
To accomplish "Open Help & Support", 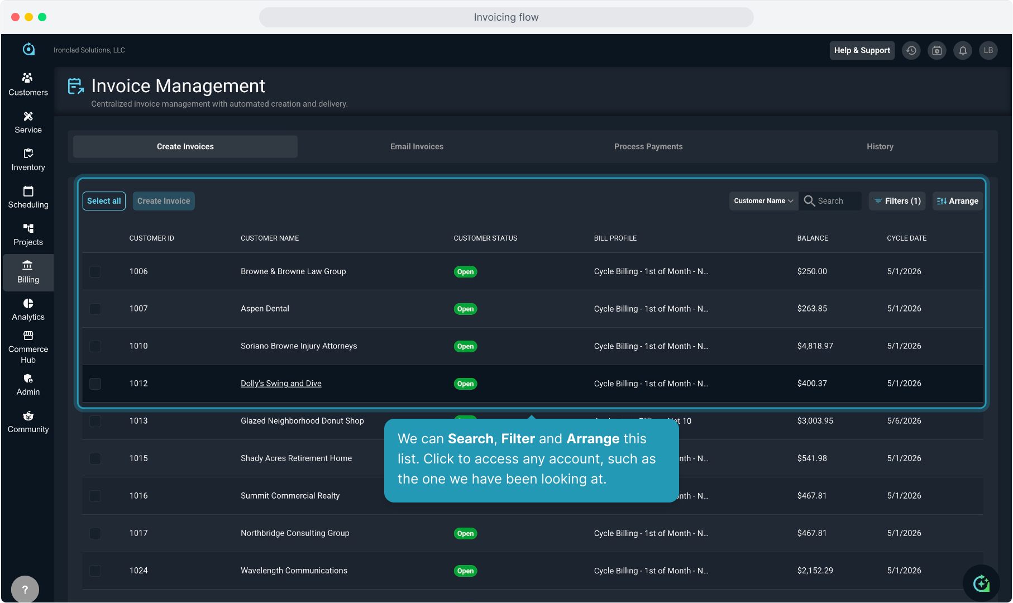I will click(862, 50).
